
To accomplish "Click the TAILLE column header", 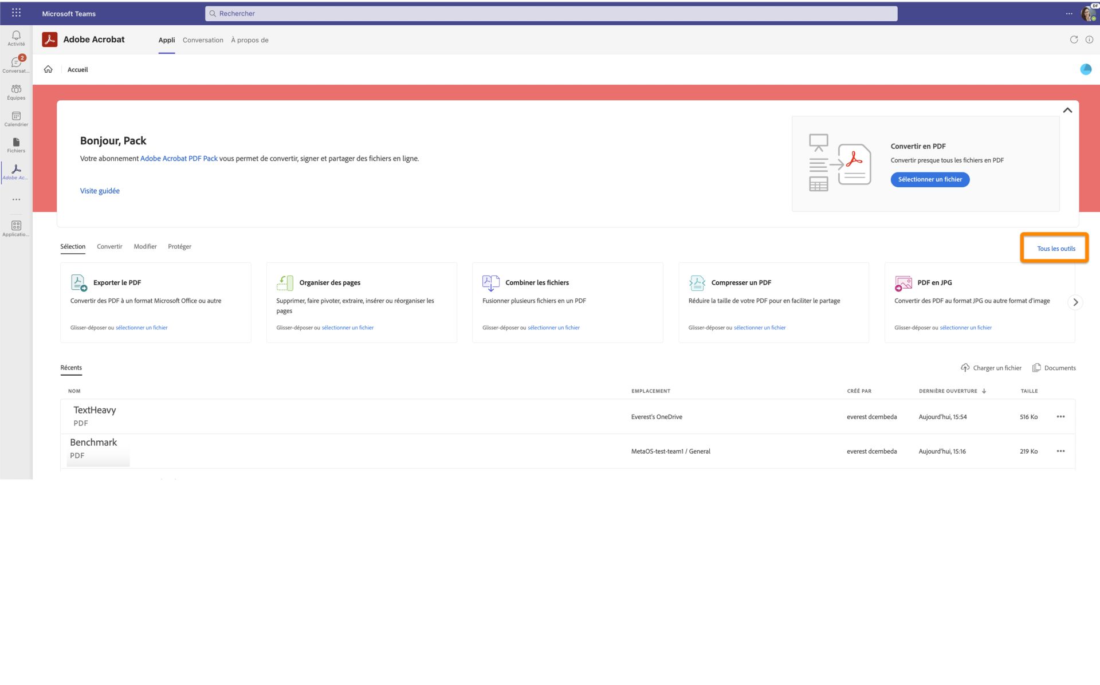I will [x=1029, y=391].
